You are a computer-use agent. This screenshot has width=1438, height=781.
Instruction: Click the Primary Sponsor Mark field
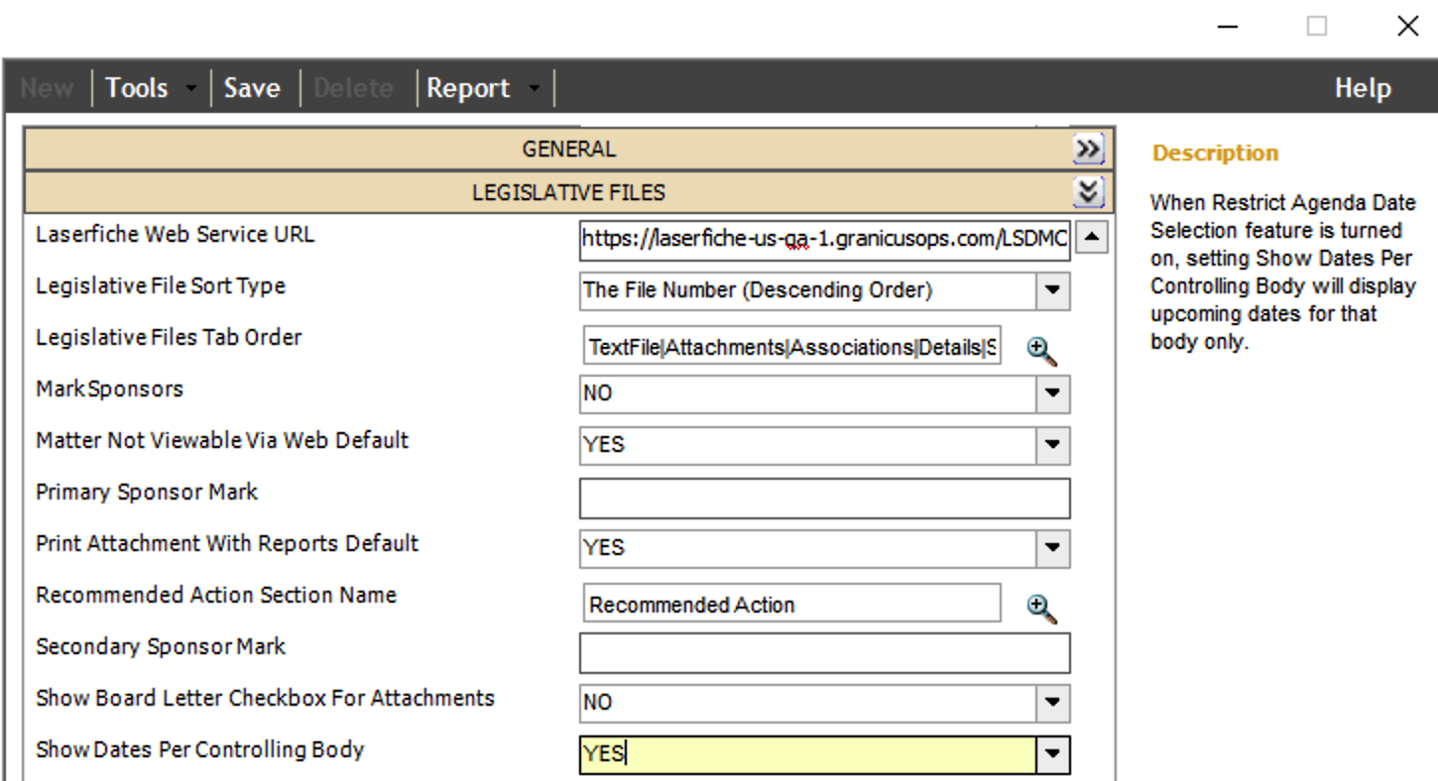(x=825, y=499)
